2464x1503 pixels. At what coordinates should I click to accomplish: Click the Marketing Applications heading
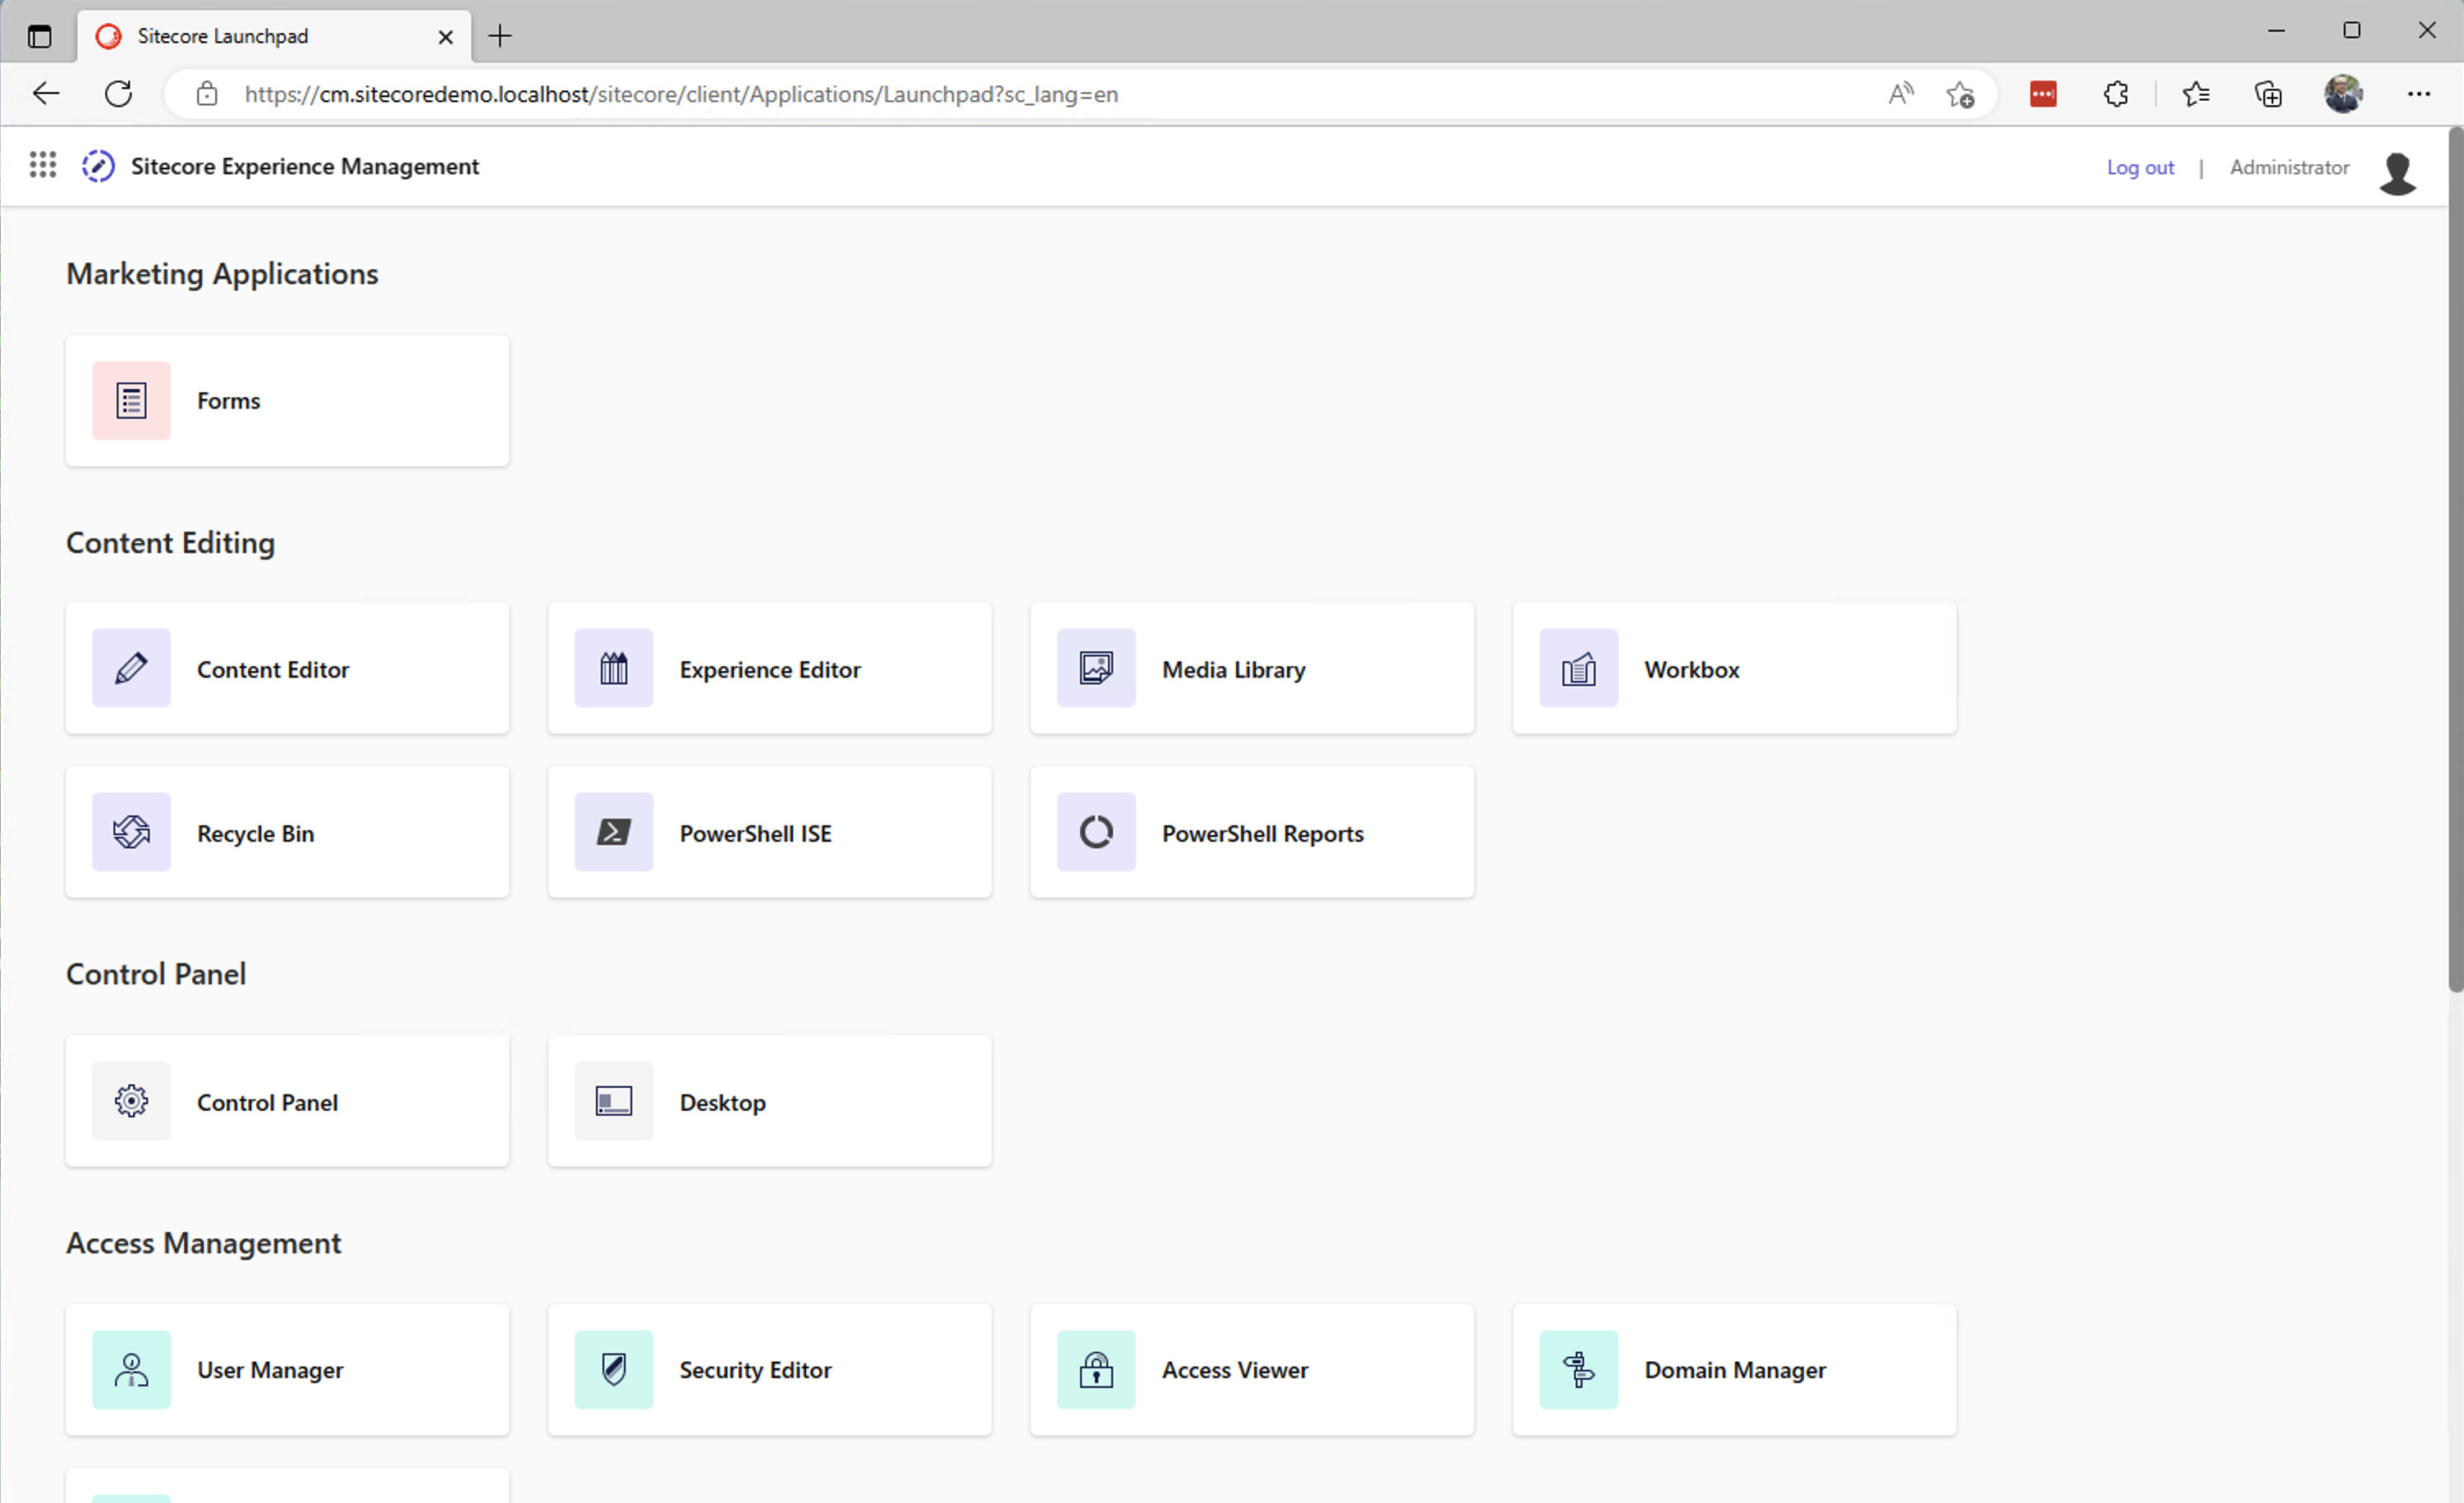pyautogui.click(x=222, y=274)
